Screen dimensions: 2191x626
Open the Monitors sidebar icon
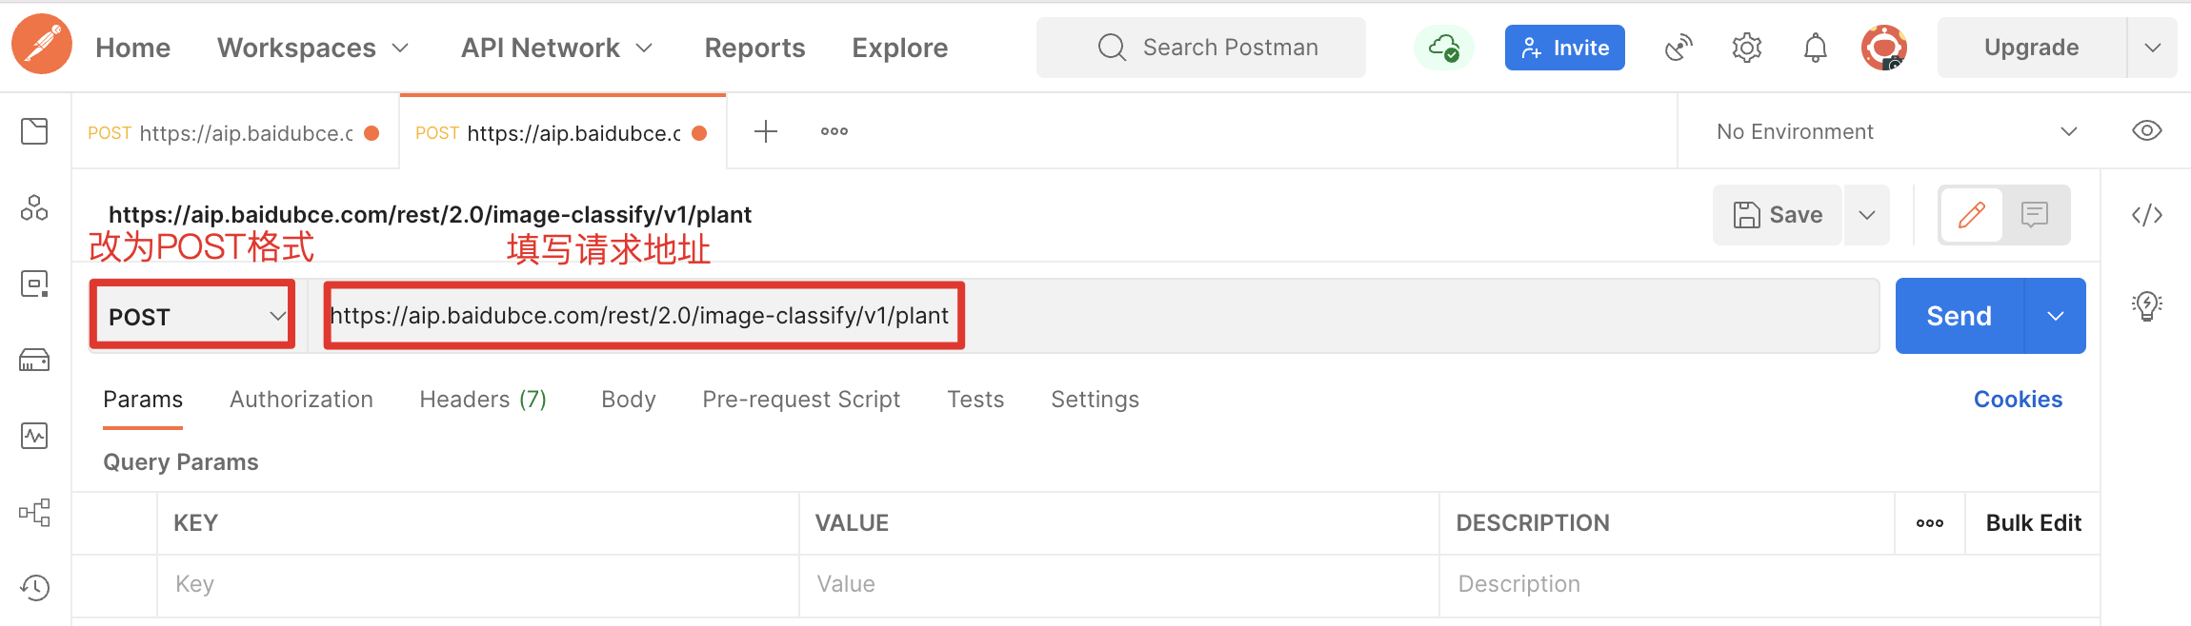coord(34,436)
